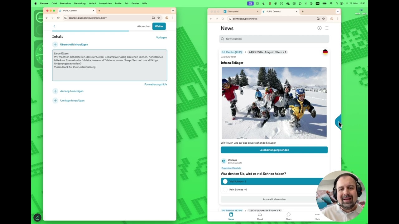
Task: Open Chats tab in bottom navigation
Action: pos(288,216)
